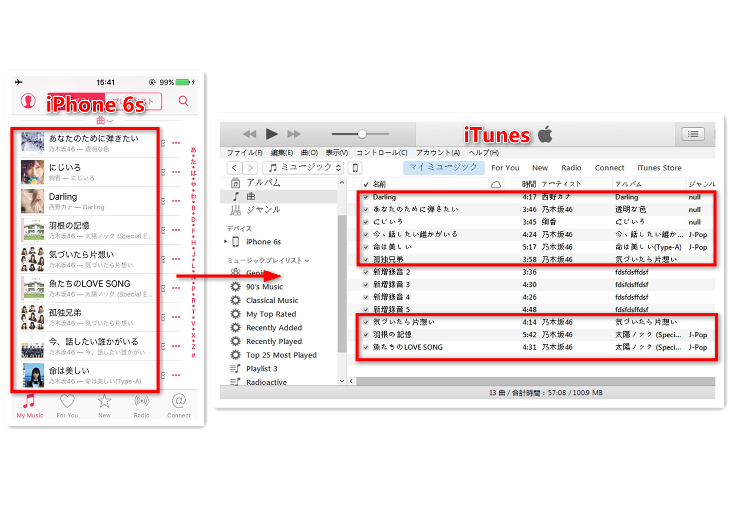Screen dimensions: 731x507
Task: Go back with the left navigation arrow
Action: [234, 168]
